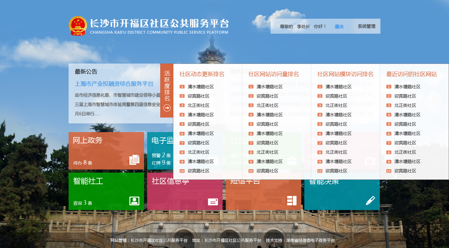
Task: Click the platform title 长沙市开福区社区公共服务平台
Action: (159, 23)
